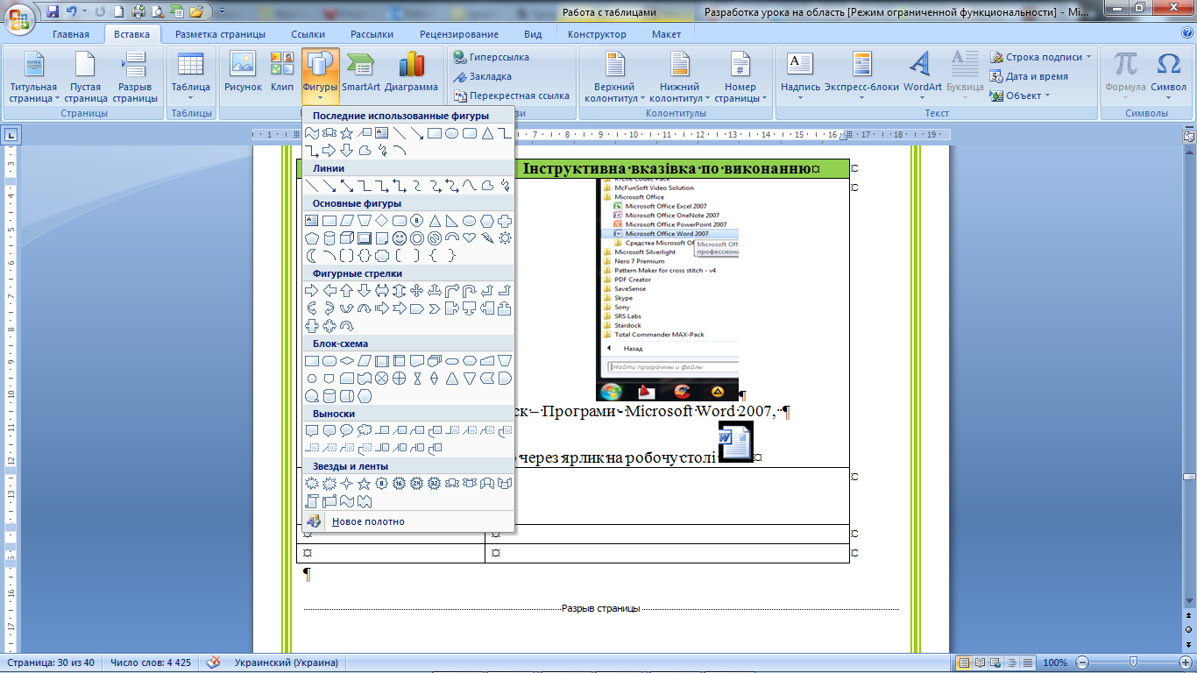Pick the 16-point star

coord(399,484)
